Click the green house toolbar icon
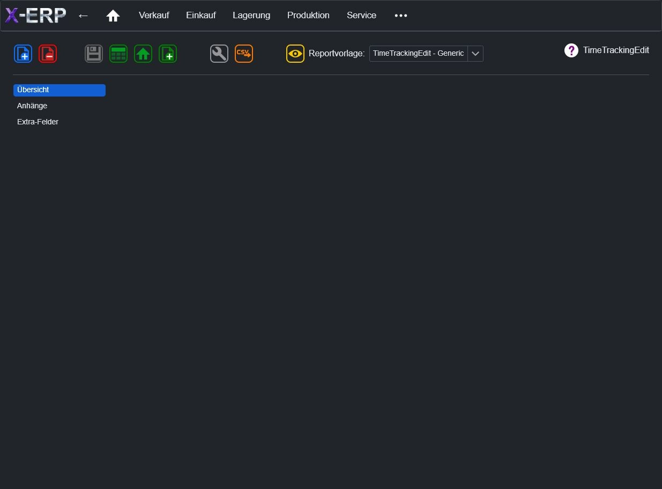This screenshot has height=489, width=662. (143, 54)
